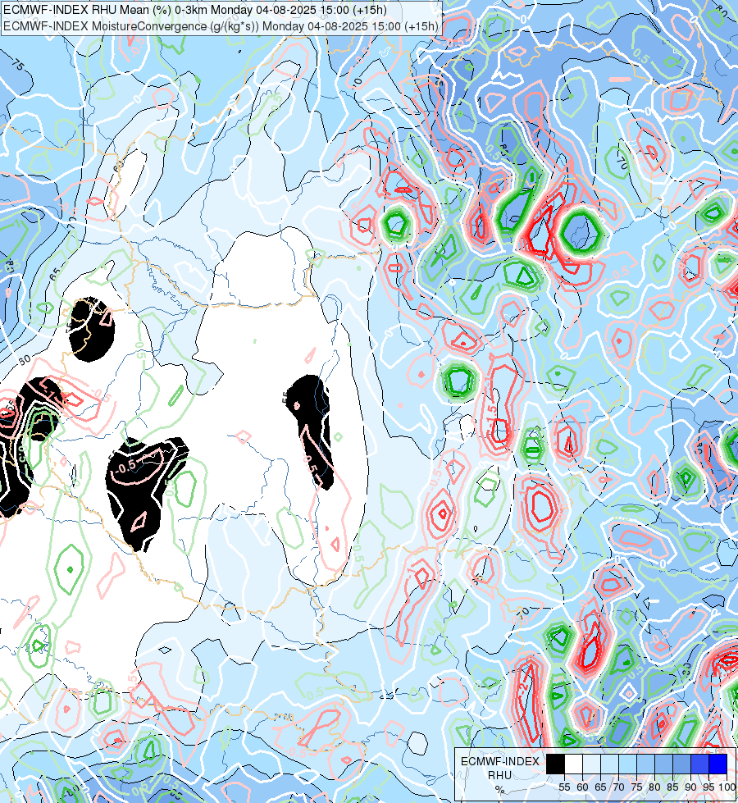Click the darkest blue 95-100 legend swatch
738x803 pixels.
718,764
